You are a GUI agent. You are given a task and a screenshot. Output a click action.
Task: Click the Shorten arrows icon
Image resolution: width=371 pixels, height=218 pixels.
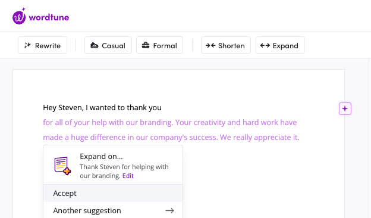210,45
